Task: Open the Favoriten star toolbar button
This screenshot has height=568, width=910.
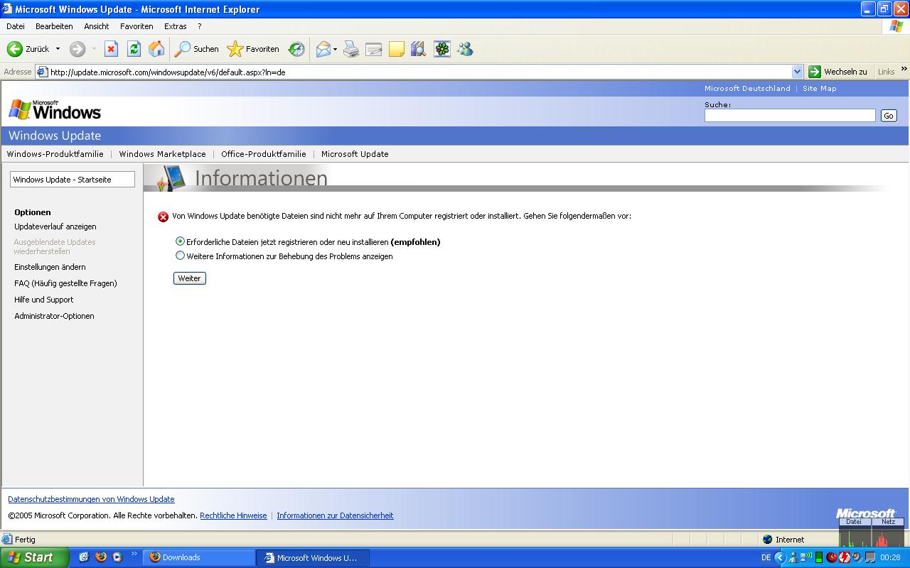Action: pos(253,49)
